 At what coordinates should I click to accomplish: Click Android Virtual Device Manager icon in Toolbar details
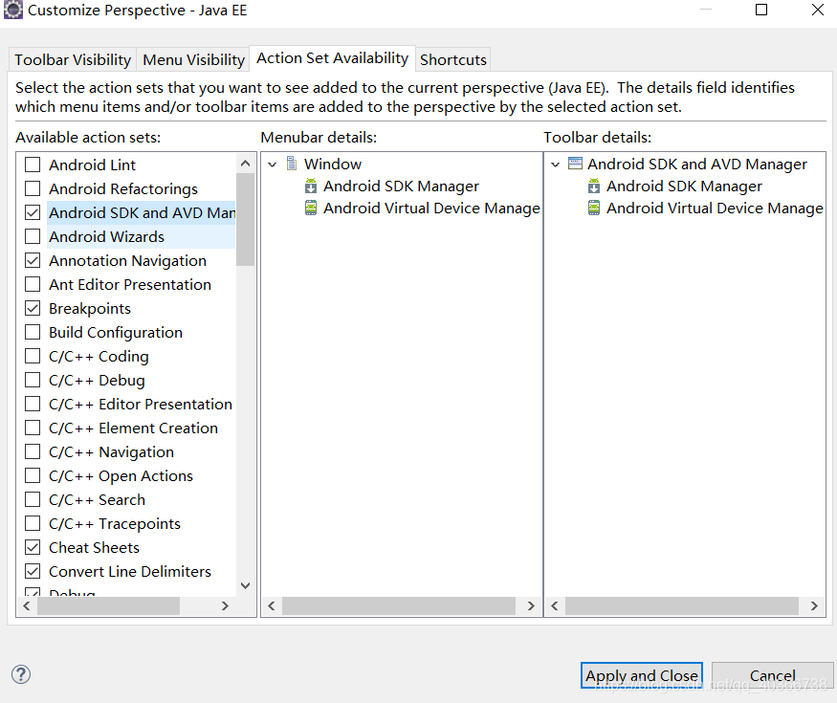pyautogui.click(x=594, y=208)
